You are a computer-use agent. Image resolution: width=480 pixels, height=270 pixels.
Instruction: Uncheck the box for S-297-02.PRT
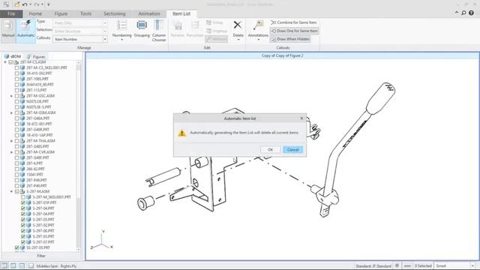click(23, 225)
